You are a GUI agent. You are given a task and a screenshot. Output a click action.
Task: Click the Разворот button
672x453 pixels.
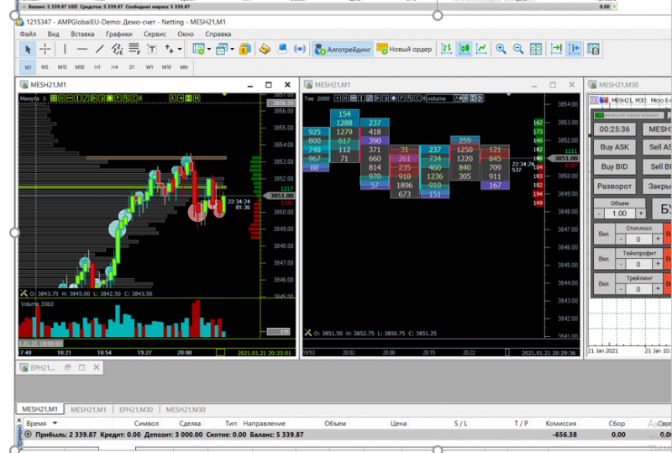614,187
